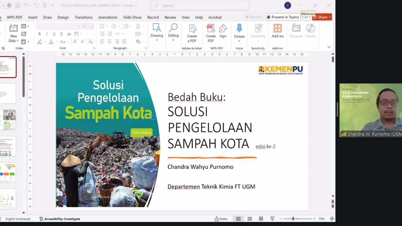Open the Comments icon beside Share
The width and height of the screenshot is (402, 226).
click(306, 17)
